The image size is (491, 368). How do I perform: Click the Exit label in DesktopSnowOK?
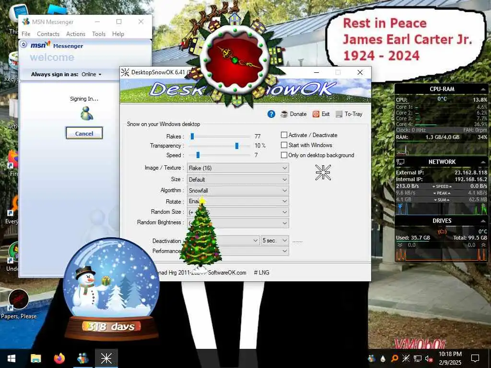click(x=326, y=114)
